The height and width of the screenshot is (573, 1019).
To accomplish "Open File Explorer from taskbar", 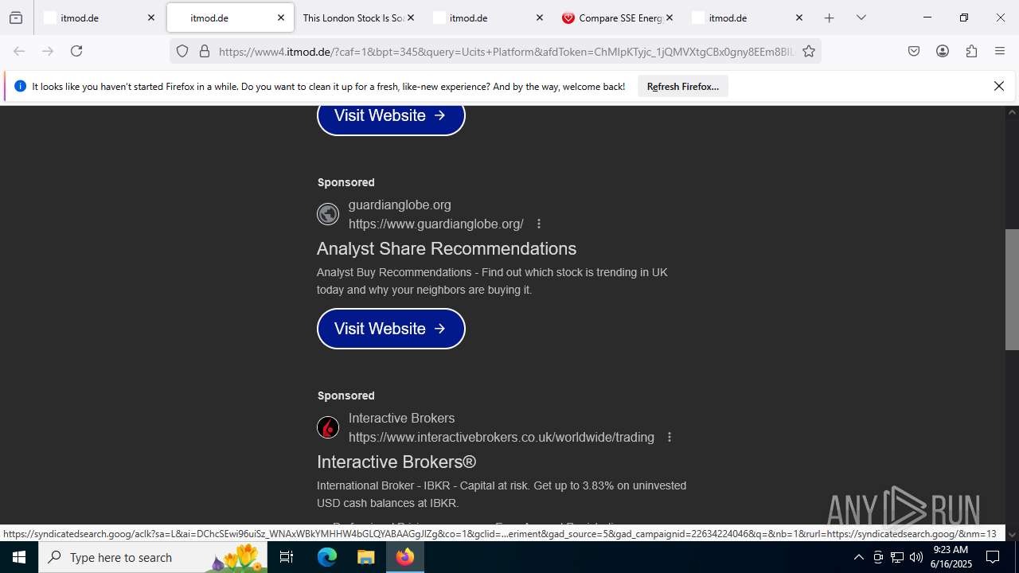I will pyautogui.click(x=365, y=557).
